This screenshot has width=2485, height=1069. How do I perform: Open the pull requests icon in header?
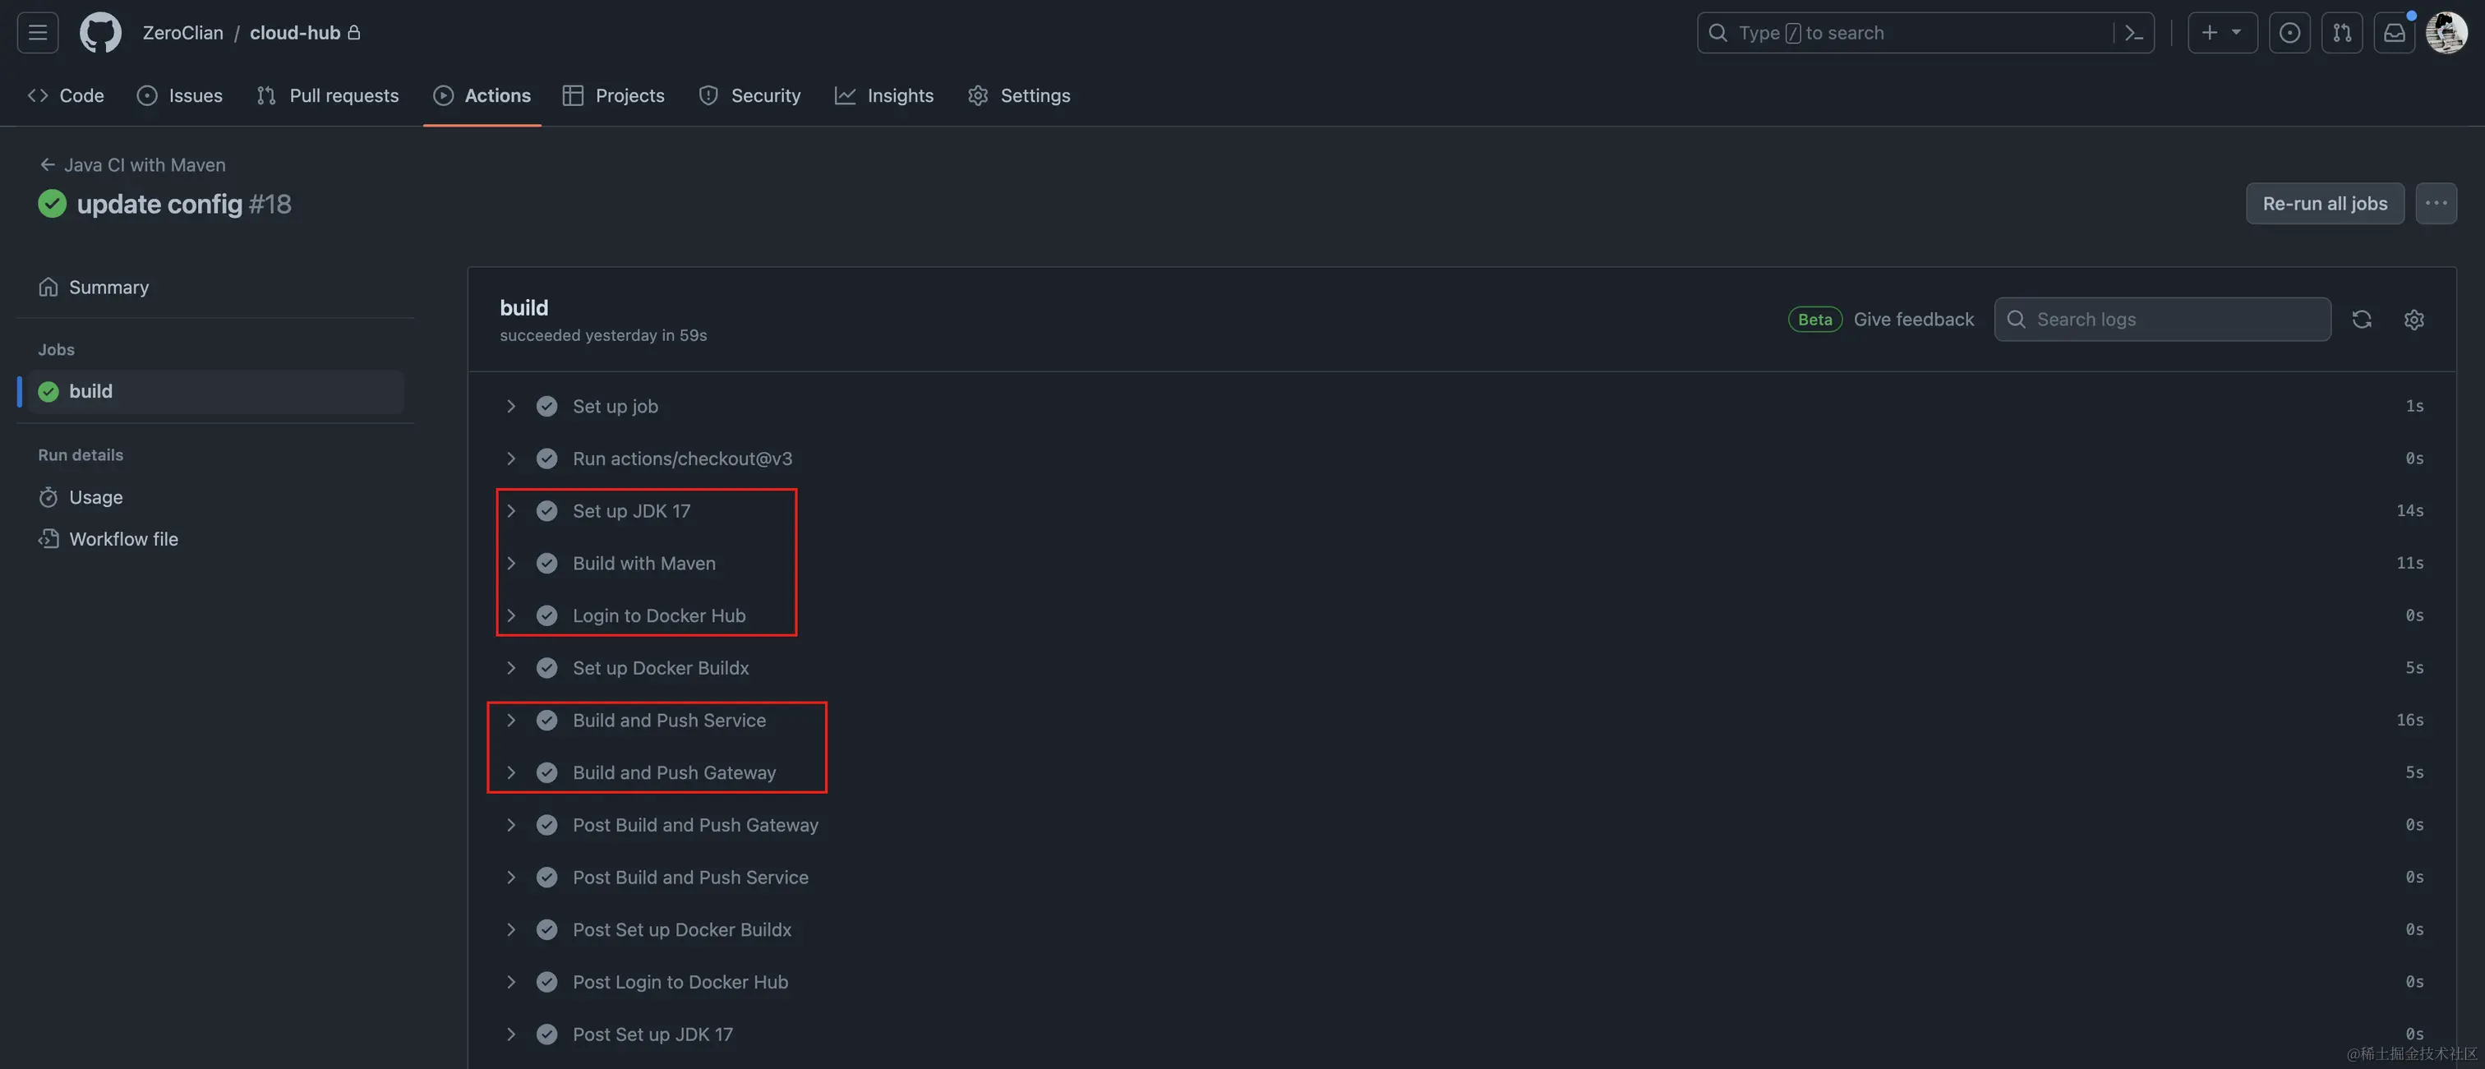click(x=2342, y=33)
